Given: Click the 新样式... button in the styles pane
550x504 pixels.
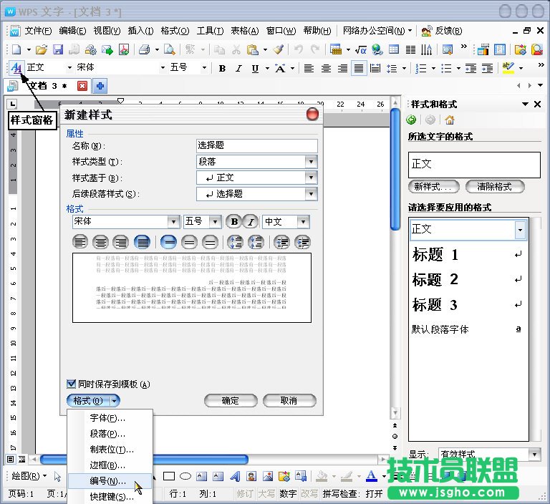Looking at the screenshot, I should point(433,187).
